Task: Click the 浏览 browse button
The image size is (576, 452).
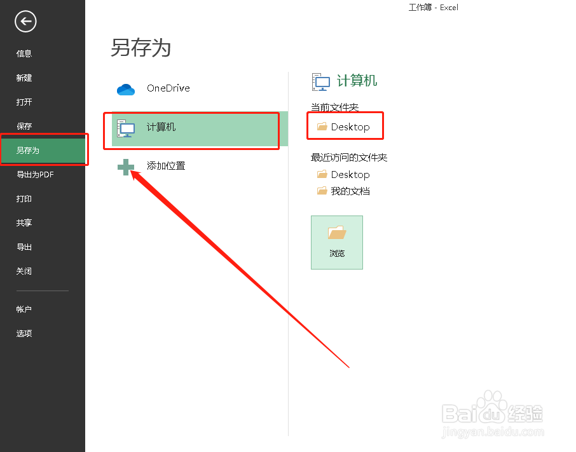Action: pyautogui.click(x=337, y=242)
